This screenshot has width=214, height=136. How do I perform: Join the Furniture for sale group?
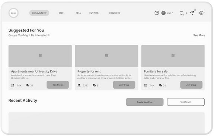point(191,85)
